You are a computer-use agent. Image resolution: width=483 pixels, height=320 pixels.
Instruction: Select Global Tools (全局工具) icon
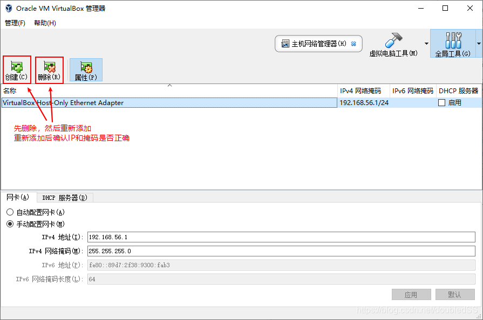coord(453,40)
